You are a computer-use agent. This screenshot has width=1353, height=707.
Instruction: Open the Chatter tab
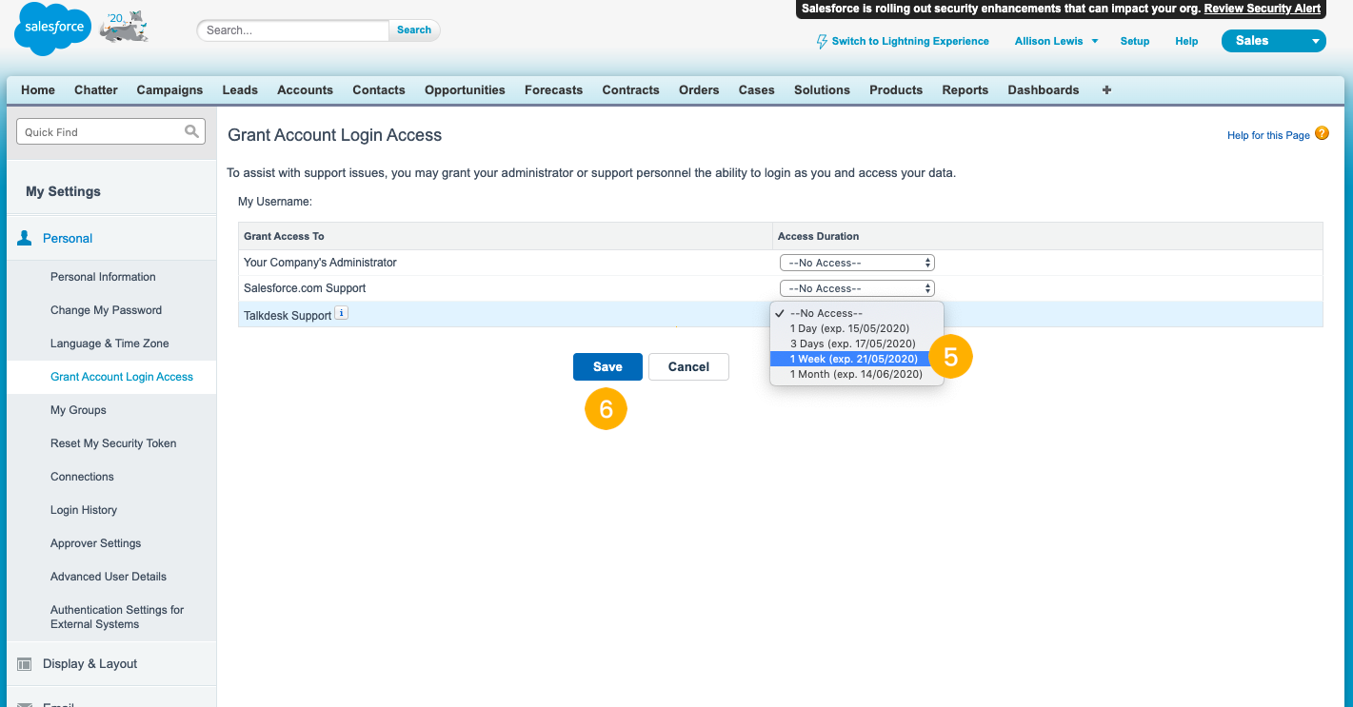pyautogui.click(x=96, y=90)
